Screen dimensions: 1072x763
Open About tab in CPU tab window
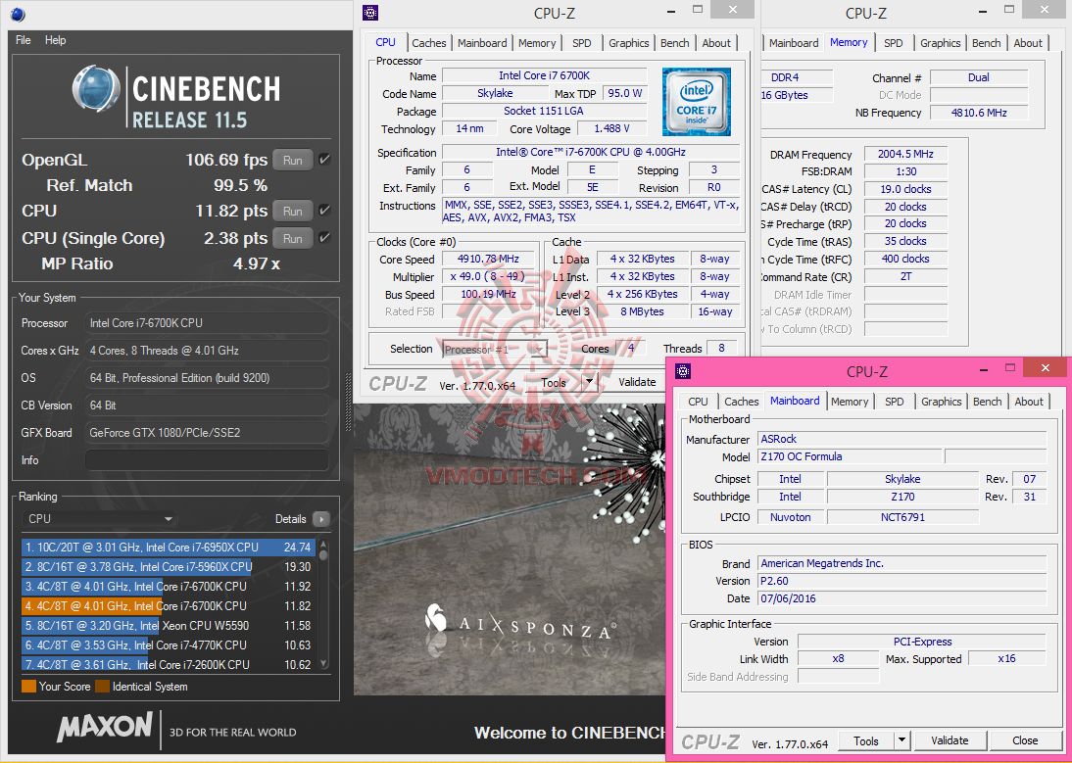click(716, 43)
